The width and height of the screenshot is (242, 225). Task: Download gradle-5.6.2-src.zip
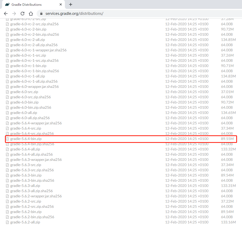coord(26,202)
